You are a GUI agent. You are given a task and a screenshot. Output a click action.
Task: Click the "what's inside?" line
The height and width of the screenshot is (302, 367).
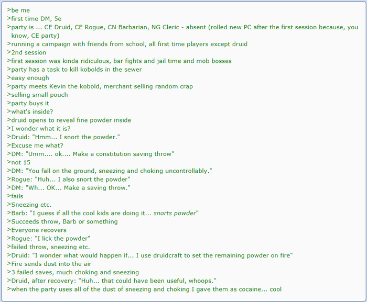click(x=32, y=111)
